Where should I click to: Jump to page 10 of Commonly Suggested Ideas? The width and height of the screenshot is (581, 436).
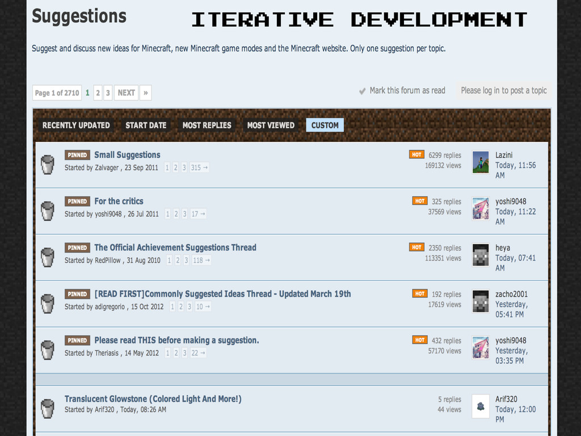pyautogui.click(x=203, y=307)
